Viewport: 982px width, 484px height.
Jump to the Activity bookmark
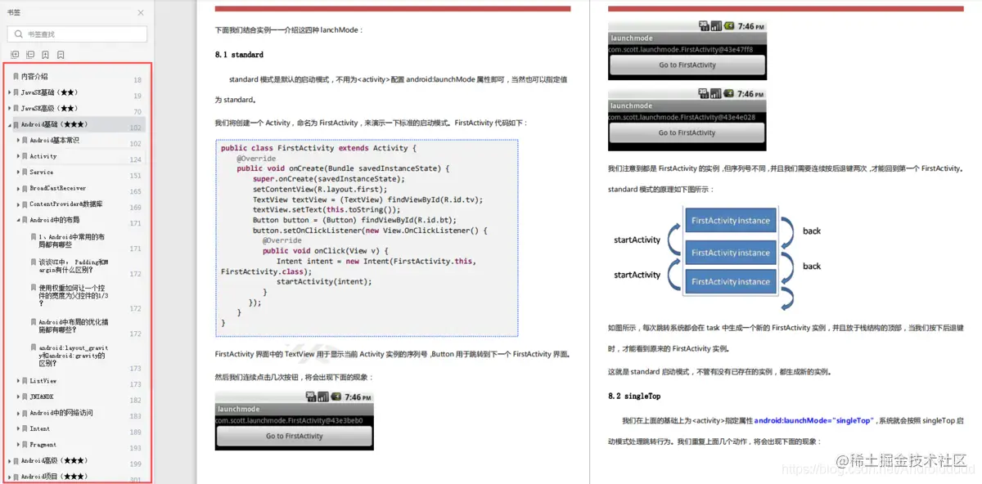pos(43,156)
